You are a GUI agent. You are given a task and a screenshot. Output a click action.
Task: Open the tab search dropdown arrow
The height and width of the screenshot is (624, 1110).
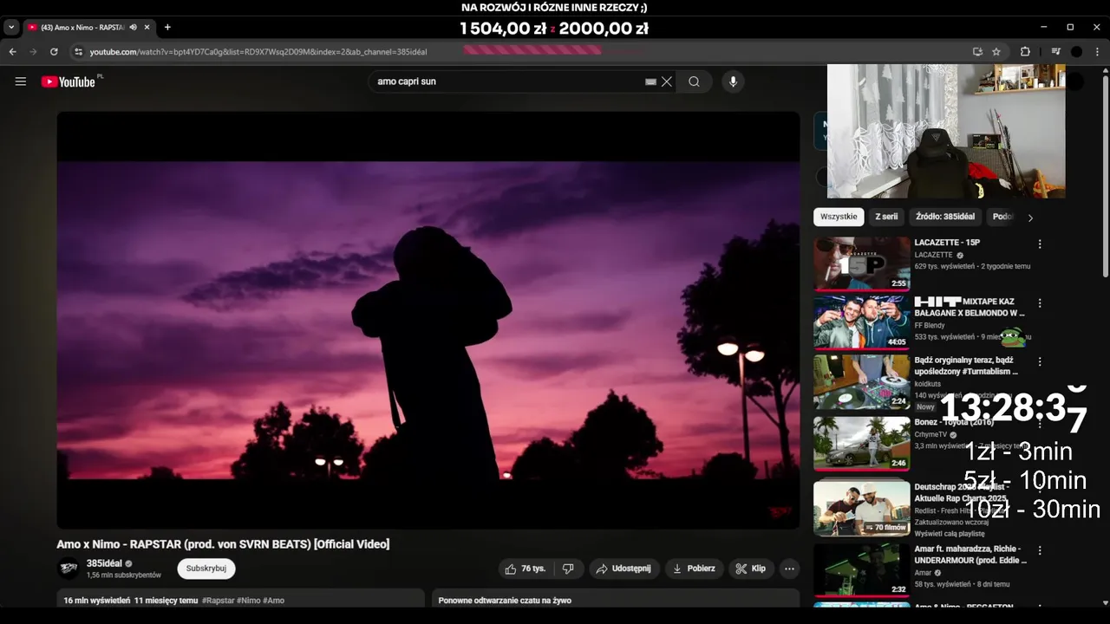click(11, 28)
